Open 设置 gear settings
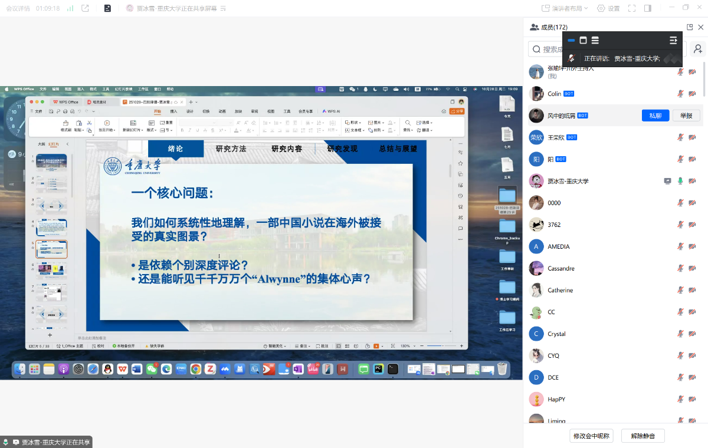The image size is (708, 448). (x=608, y=8)
